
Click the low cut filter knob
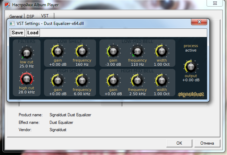pyautogui.click(x=27, y=53)
